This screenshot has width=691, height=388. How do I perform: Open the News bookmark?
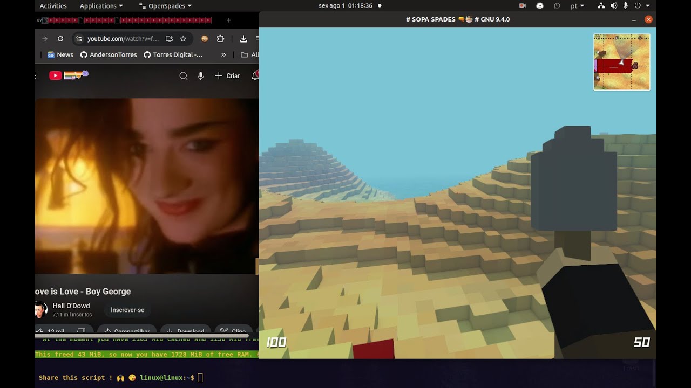(60, 54)
